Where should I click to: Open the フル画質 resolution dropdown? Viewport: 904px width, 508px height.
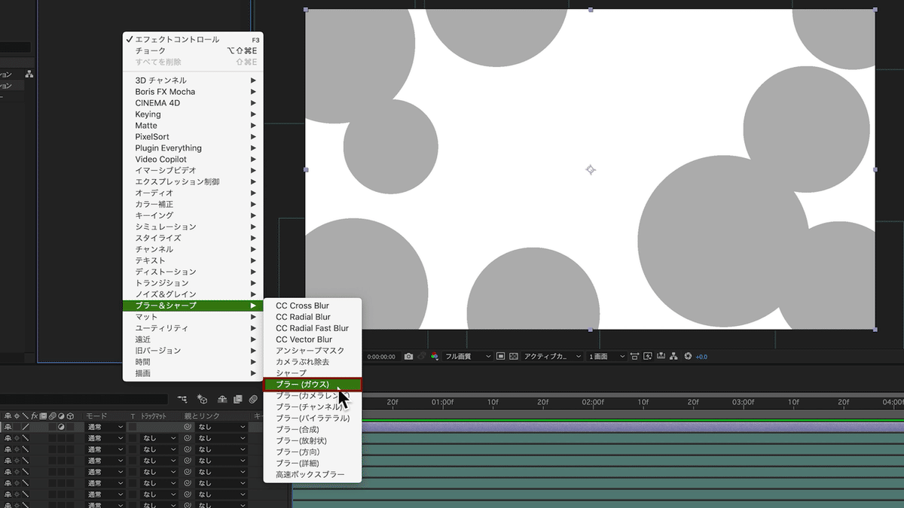(x=468, y=356)
